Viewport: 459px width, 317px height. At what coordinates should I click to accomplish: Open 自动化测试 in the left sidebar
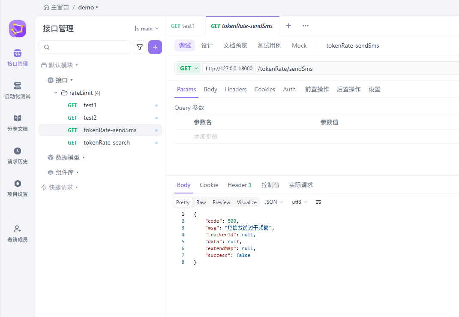point(17,91)
